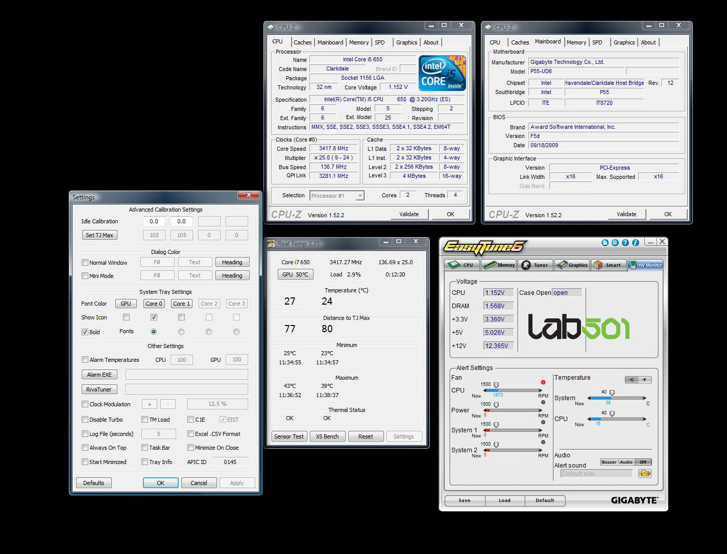Viewport: 727px width, 554px height.
Task: Click the Power fan threshold slider handle
Action: 496,405
